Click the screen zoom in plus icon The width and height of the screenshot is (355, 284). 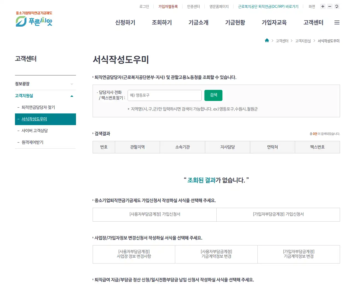point(323,6)
